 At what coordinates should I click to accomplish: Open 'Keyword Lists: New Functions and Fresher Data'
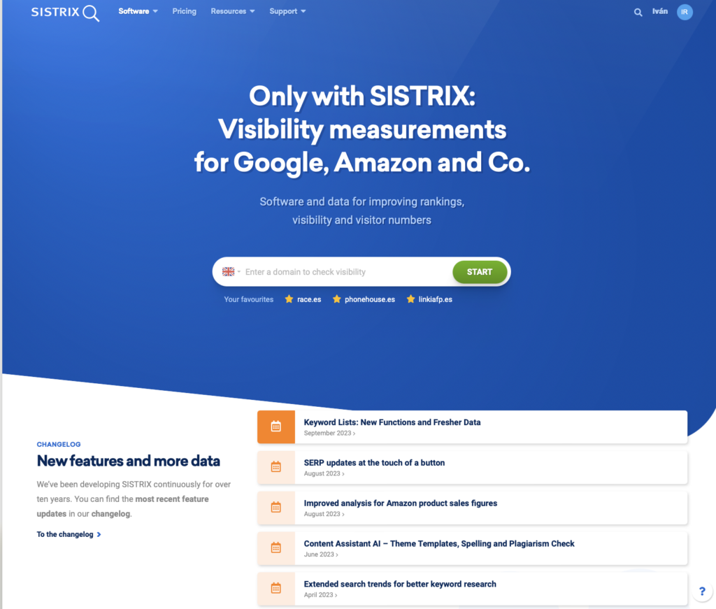[x=392, y=422]
